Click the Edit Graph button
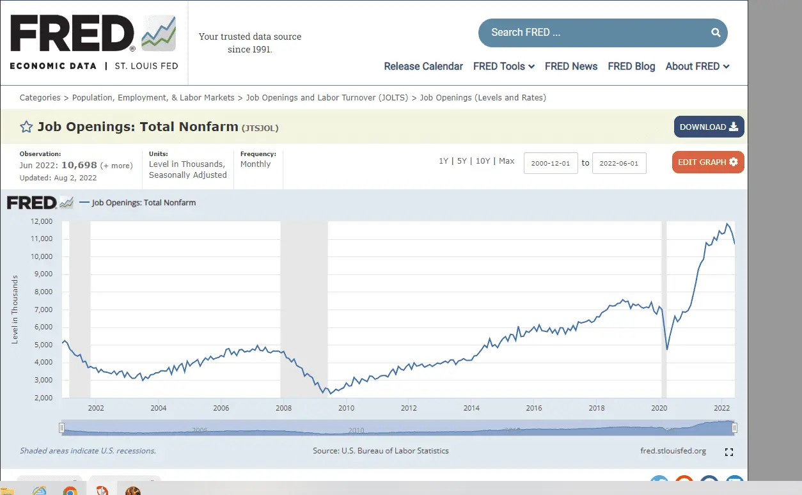Viewport: 802px width, 495px height. (707, 162)
